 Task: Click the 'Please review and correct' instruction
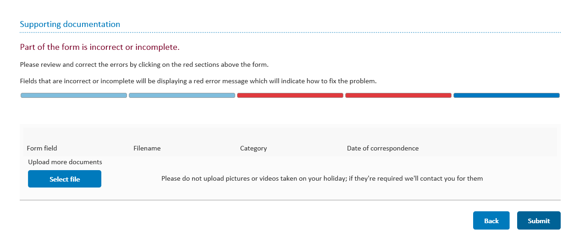(x=144, y=64)
